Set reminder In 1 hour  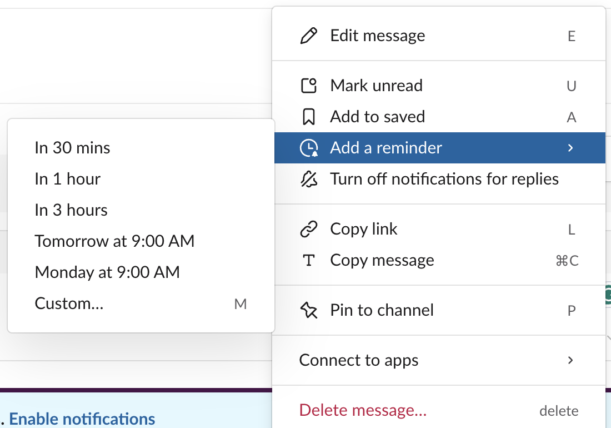click(x=141, y=180)
